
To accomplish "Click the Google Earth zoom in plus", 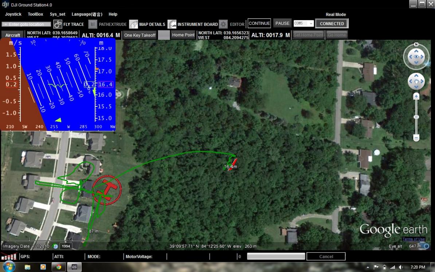I will 416,97.
